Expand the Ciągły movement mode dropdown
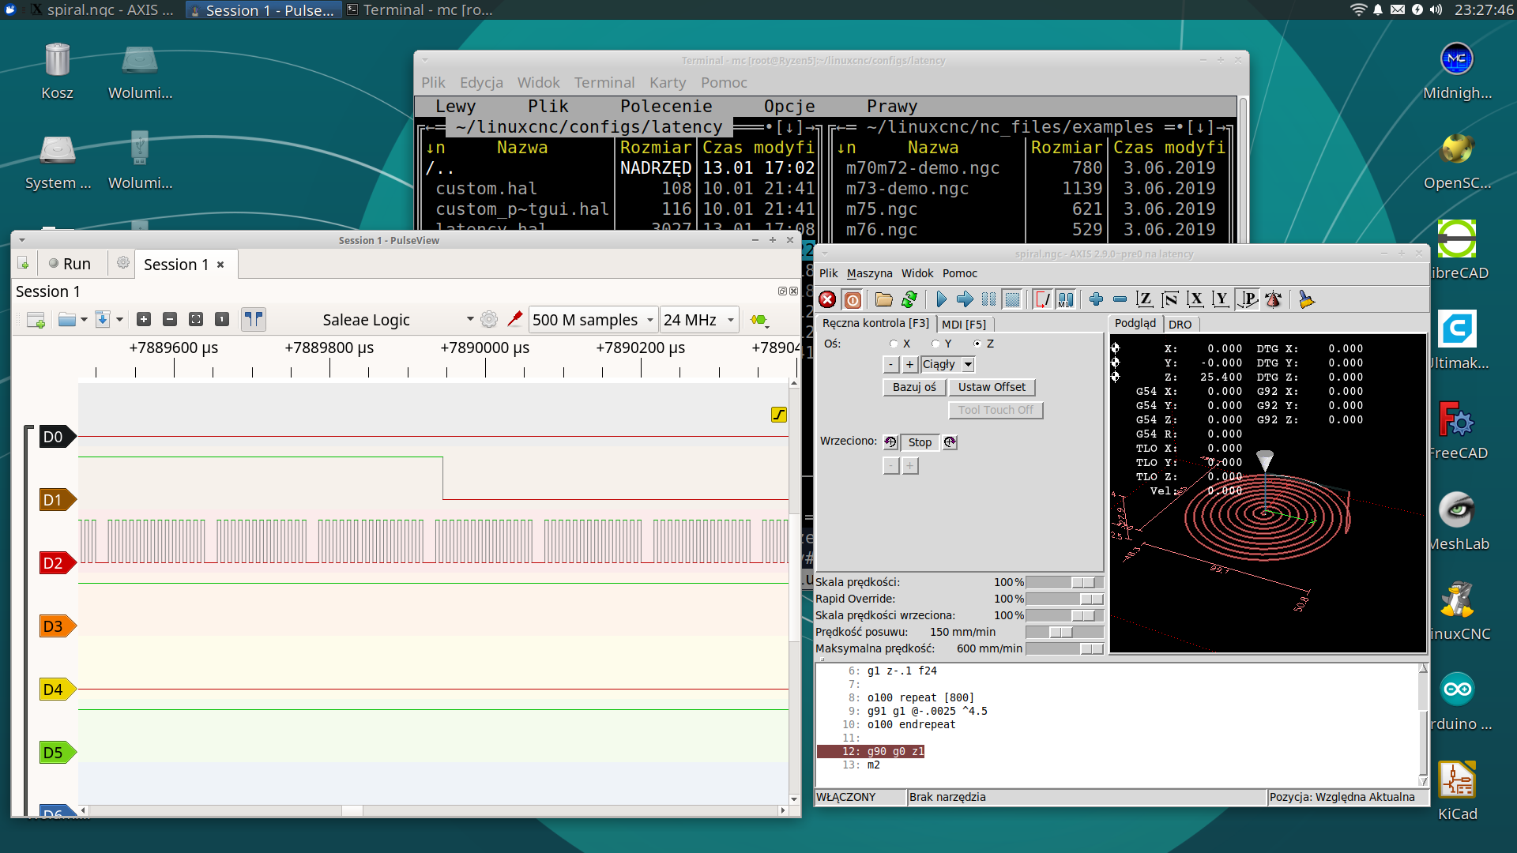 [968, 365]
